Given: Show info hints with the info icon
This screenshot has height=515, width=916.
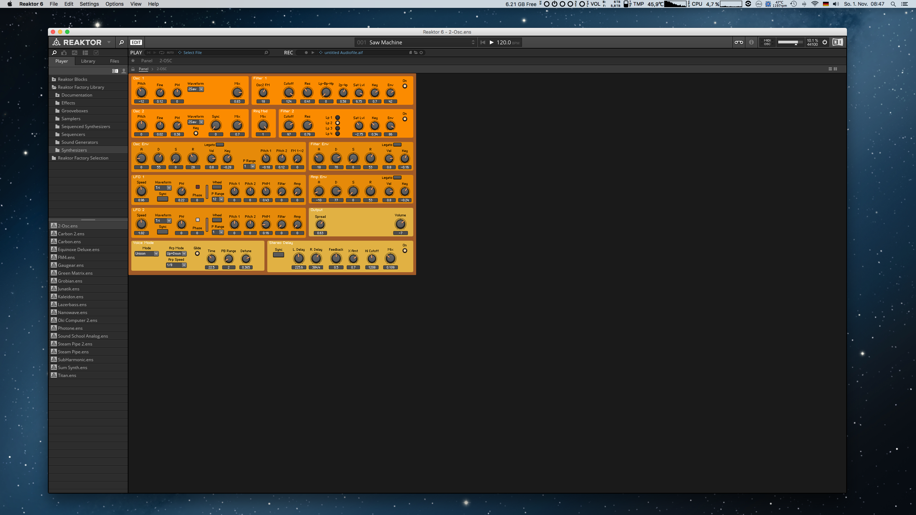Looking at the screenshot, I should pos(751,42).
